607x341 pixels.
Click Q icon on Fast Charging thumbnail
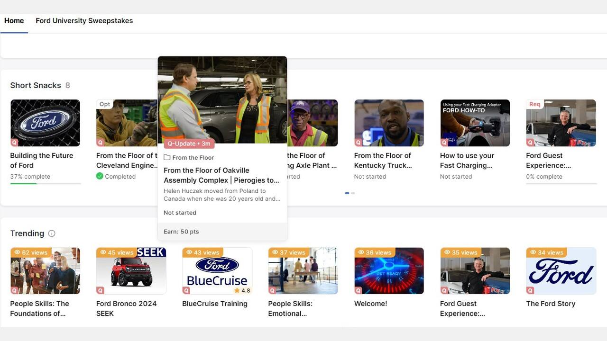pos(444,143)
